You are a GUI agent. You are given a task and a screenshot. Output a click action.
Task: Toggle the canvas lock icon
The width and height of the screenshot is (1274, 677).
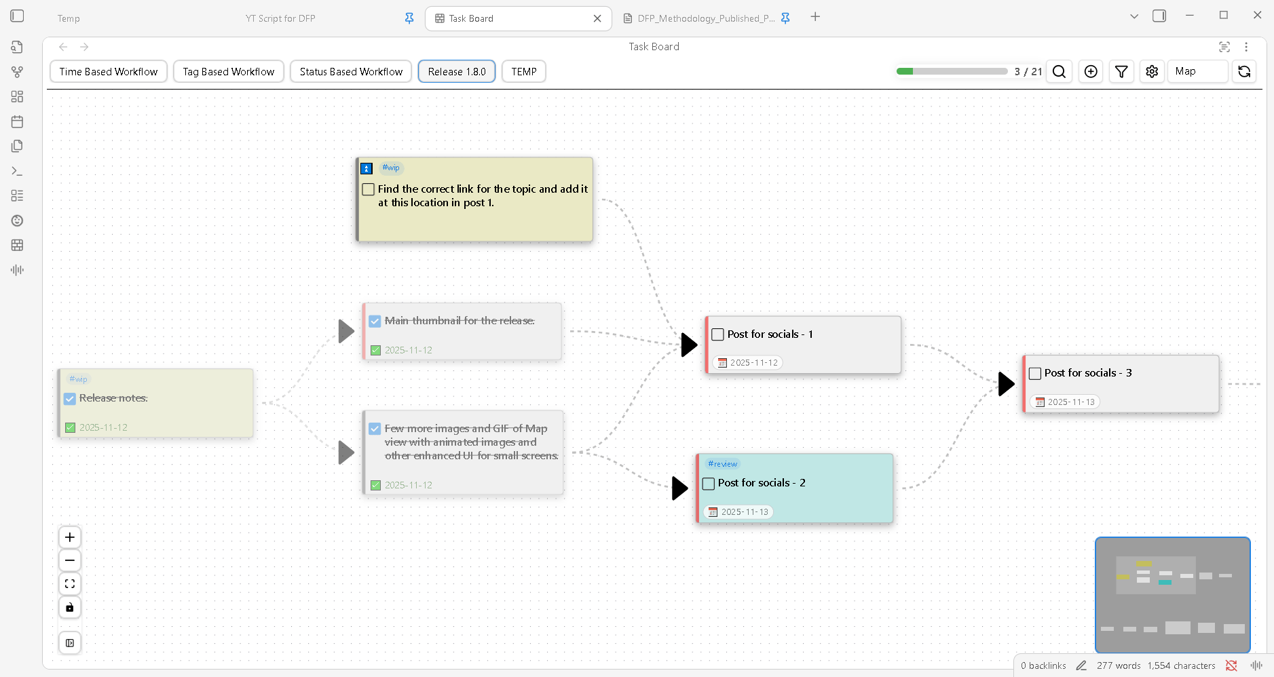[x=70, y=607]
